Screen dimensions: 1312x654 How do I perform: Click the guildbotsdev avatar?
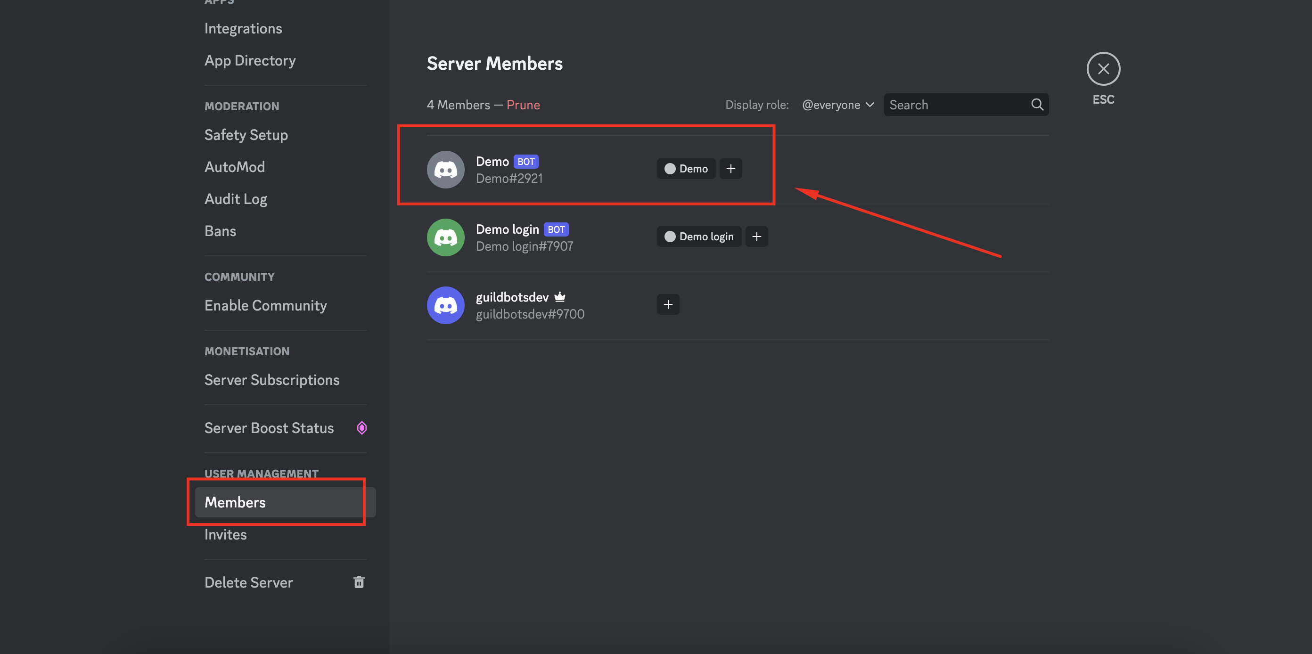[x=446, y=304]
